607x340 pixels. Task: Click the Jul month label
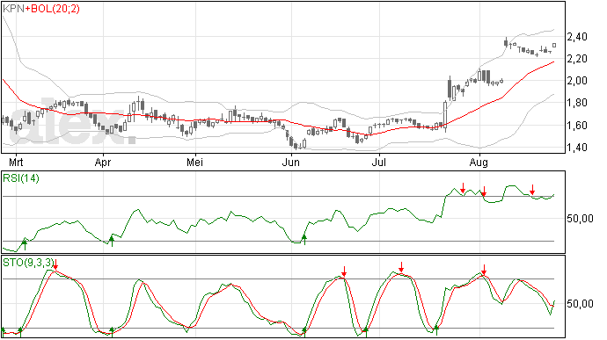click(x=378, y=163)
